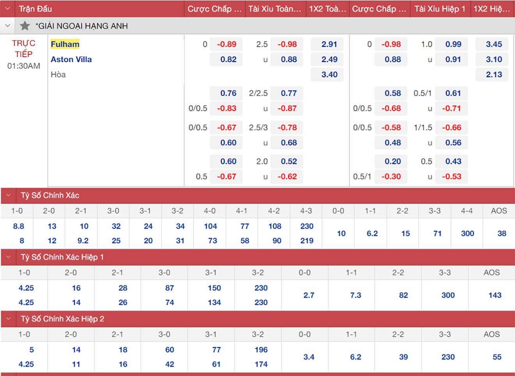Choose full-time over 2.5 odds -0.98
The width and height of the screenshot is (515, 376).
(x=287, y=44)
